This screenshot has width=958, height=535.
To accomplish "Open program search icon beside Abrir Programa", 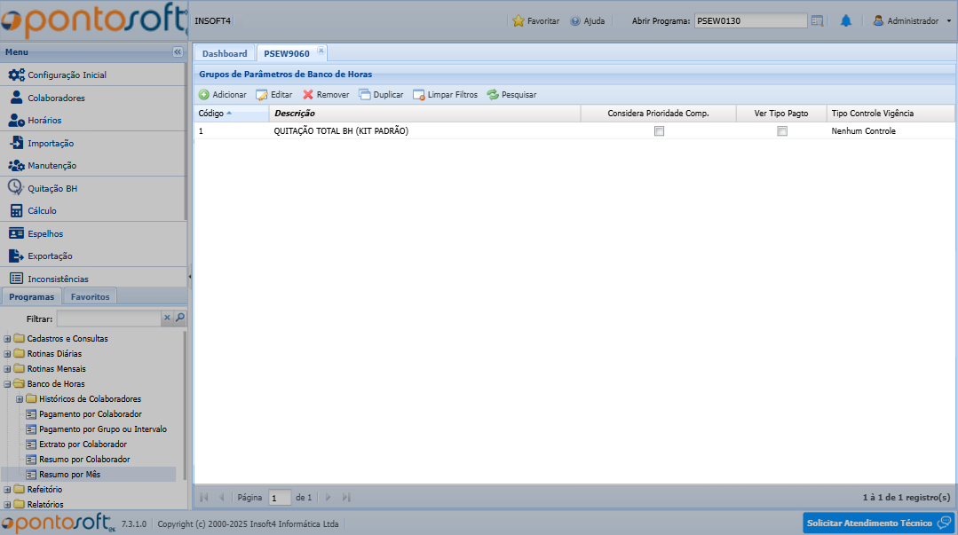I will coord(818,20).
